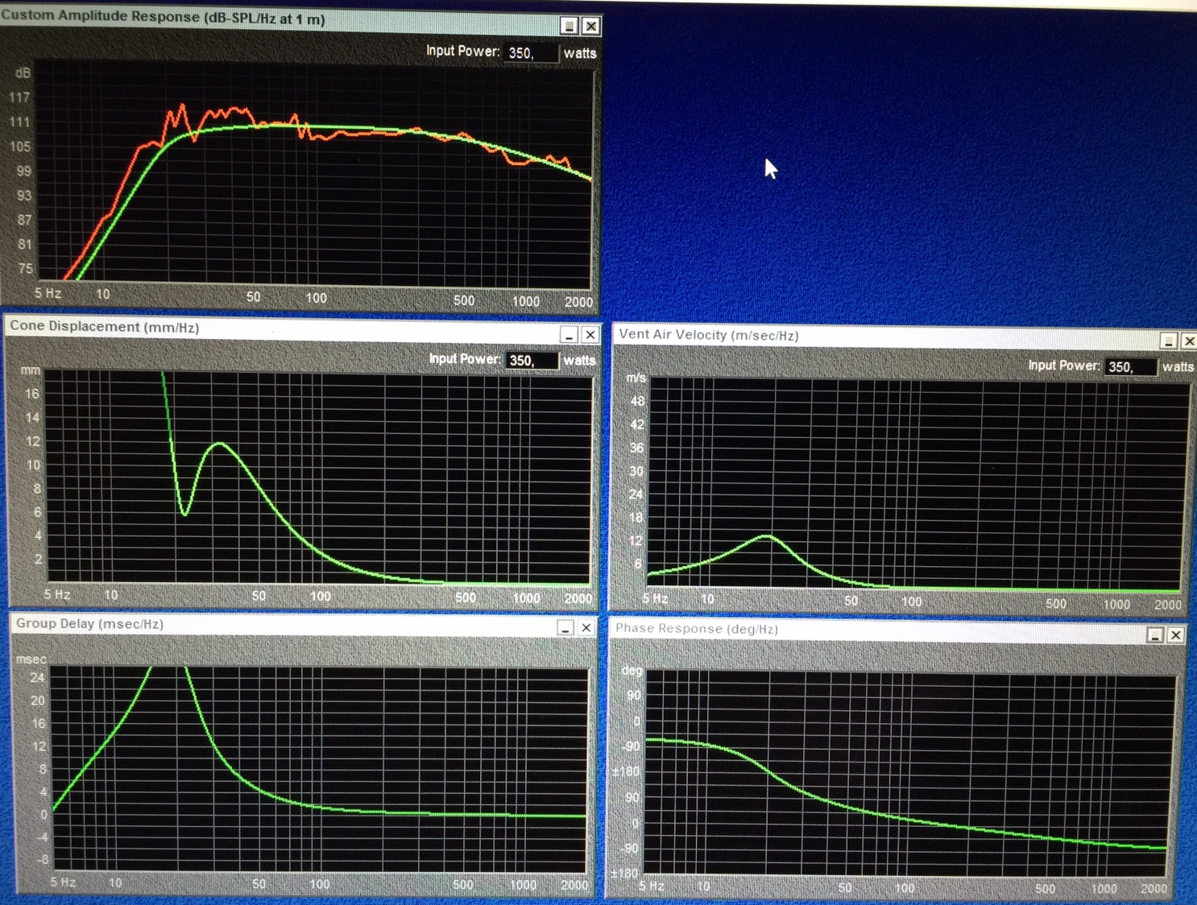The image size is (1197, 905).
Task: Click '5 Hz' axis label in Phase Response graph
Action: (652, 886)
